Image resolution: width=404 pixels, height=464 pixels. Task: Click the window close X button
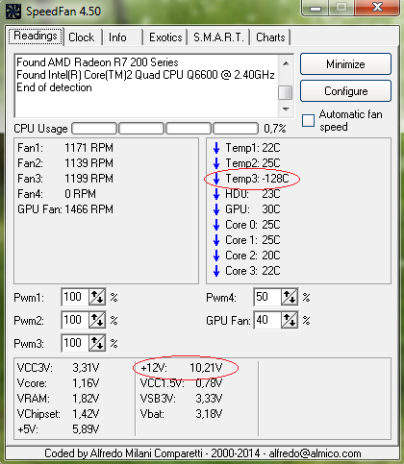point(378,8)
